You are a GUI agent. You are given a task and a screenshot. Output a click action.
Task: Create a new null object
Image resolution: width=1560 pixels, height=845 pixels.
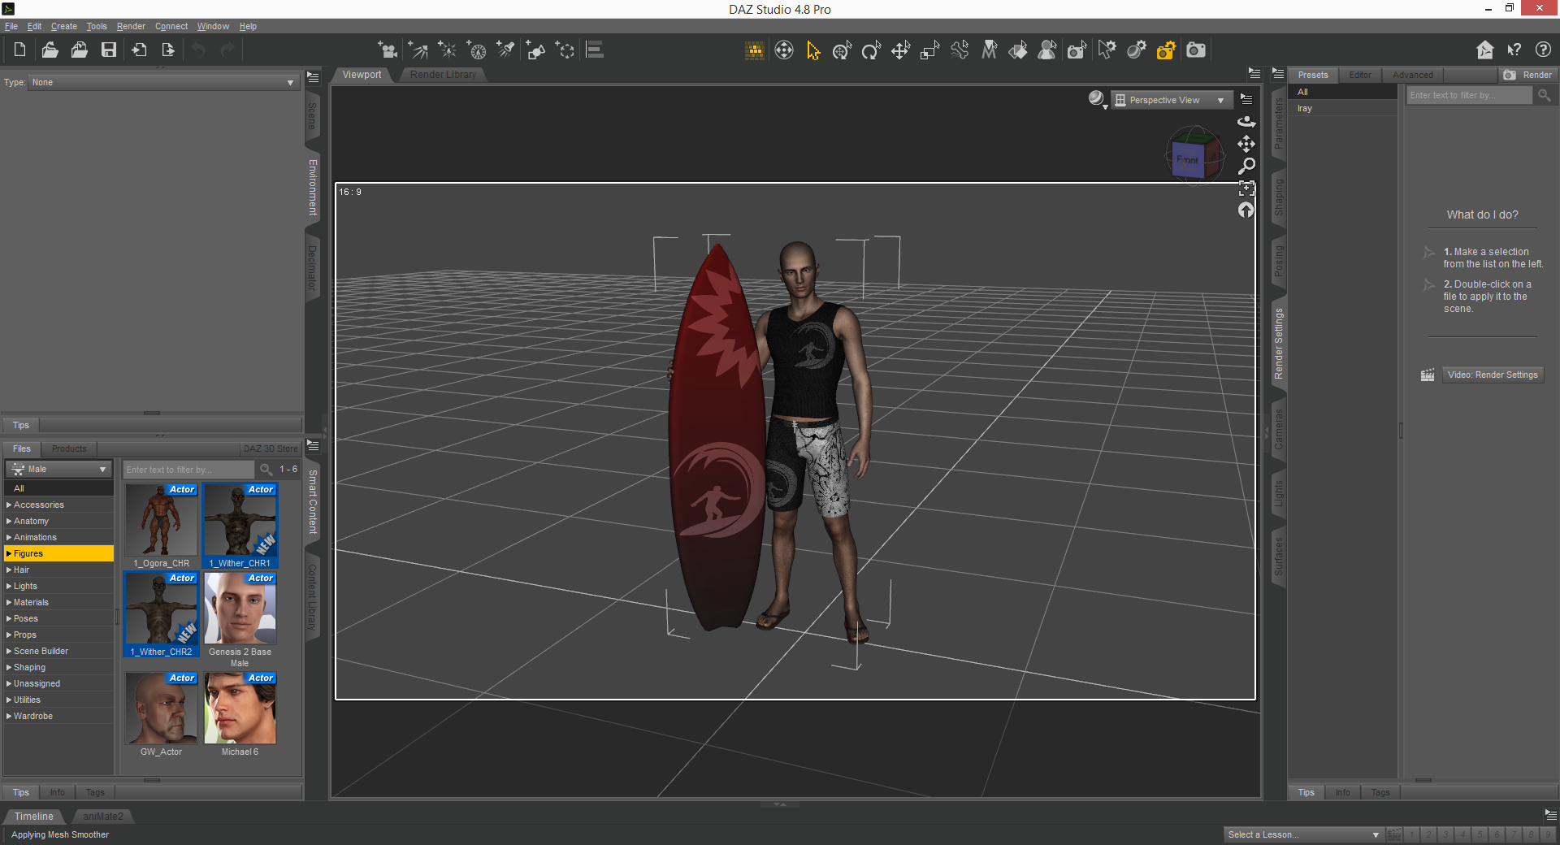[565, 50]
